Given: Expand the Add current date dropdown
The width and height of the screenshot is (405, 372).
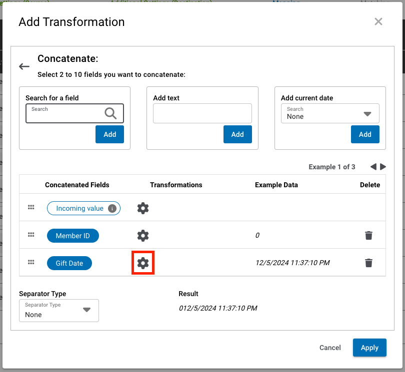Looking at the screenshot, I should tap(367, 114).
